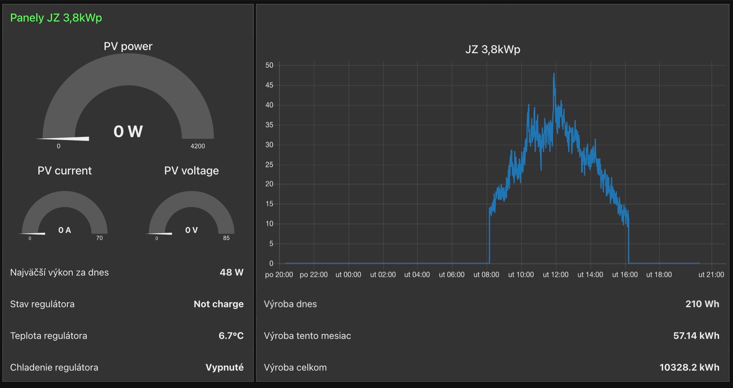Select the 6.7°C regulator temperature value
Image resolution: width=733 pixels, height=388 pixels.
(x=231, y=336)
